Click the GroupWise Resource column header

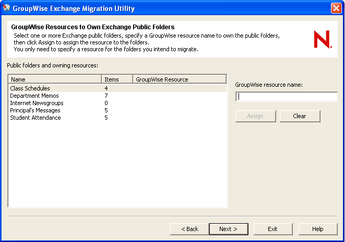[180, 79]
